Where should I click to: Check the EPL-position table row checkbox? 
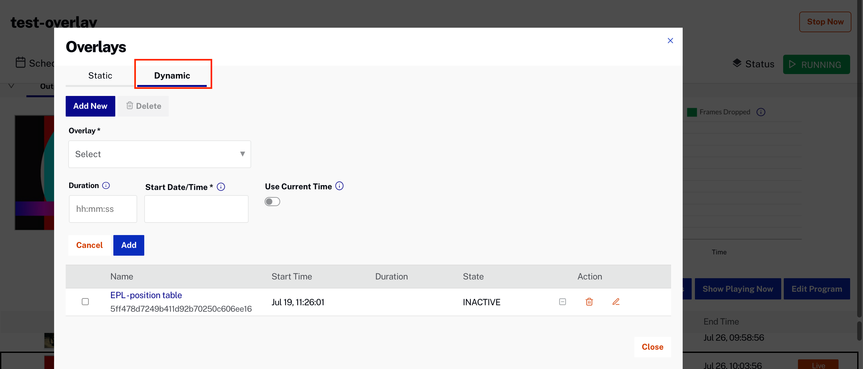85,301
